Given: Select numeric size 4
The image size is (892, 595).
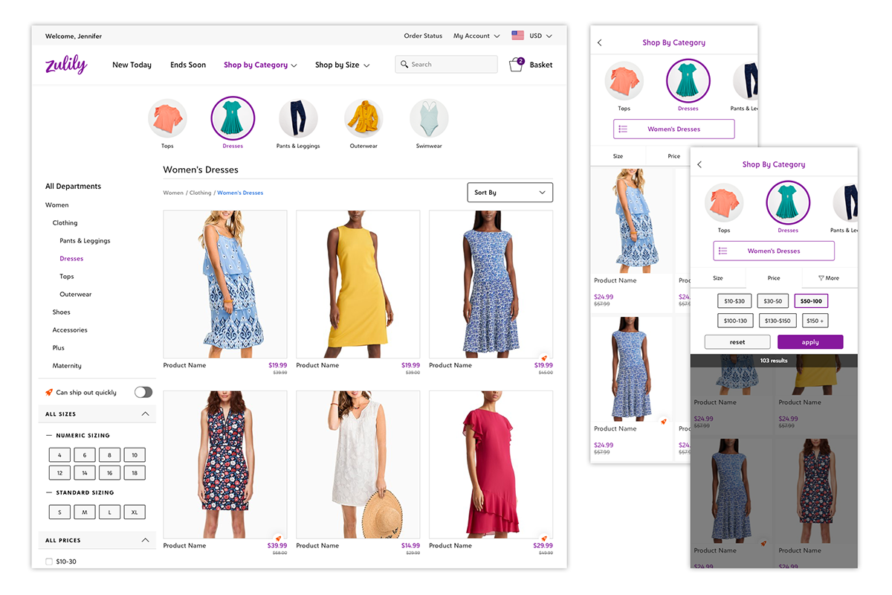Looking at the screenshot, I should coord(59,455).
